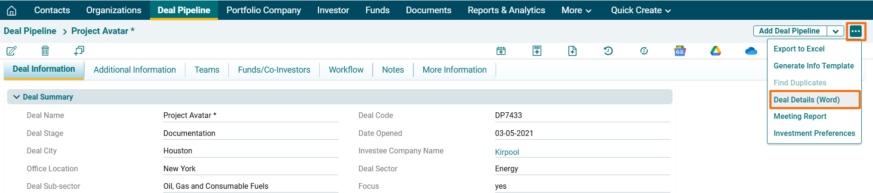Click the clone record icon
The image size is (873, 193).
click(79, 50)
